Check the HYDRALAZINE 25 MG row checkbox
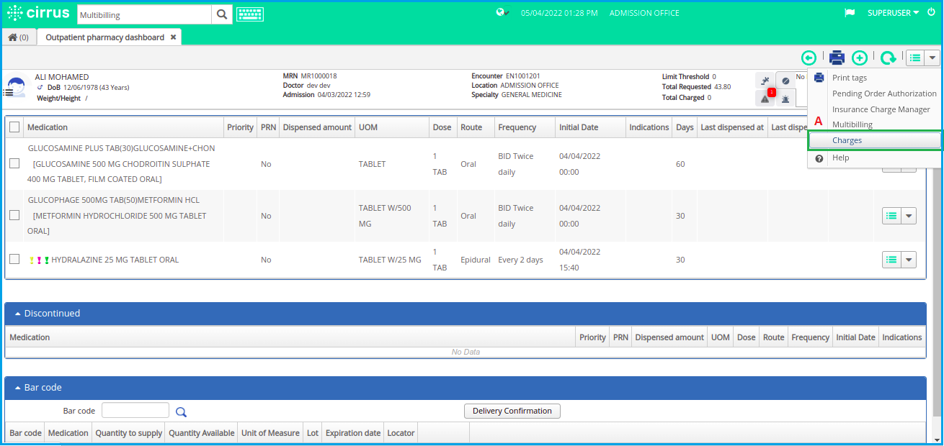 [14, 260]
